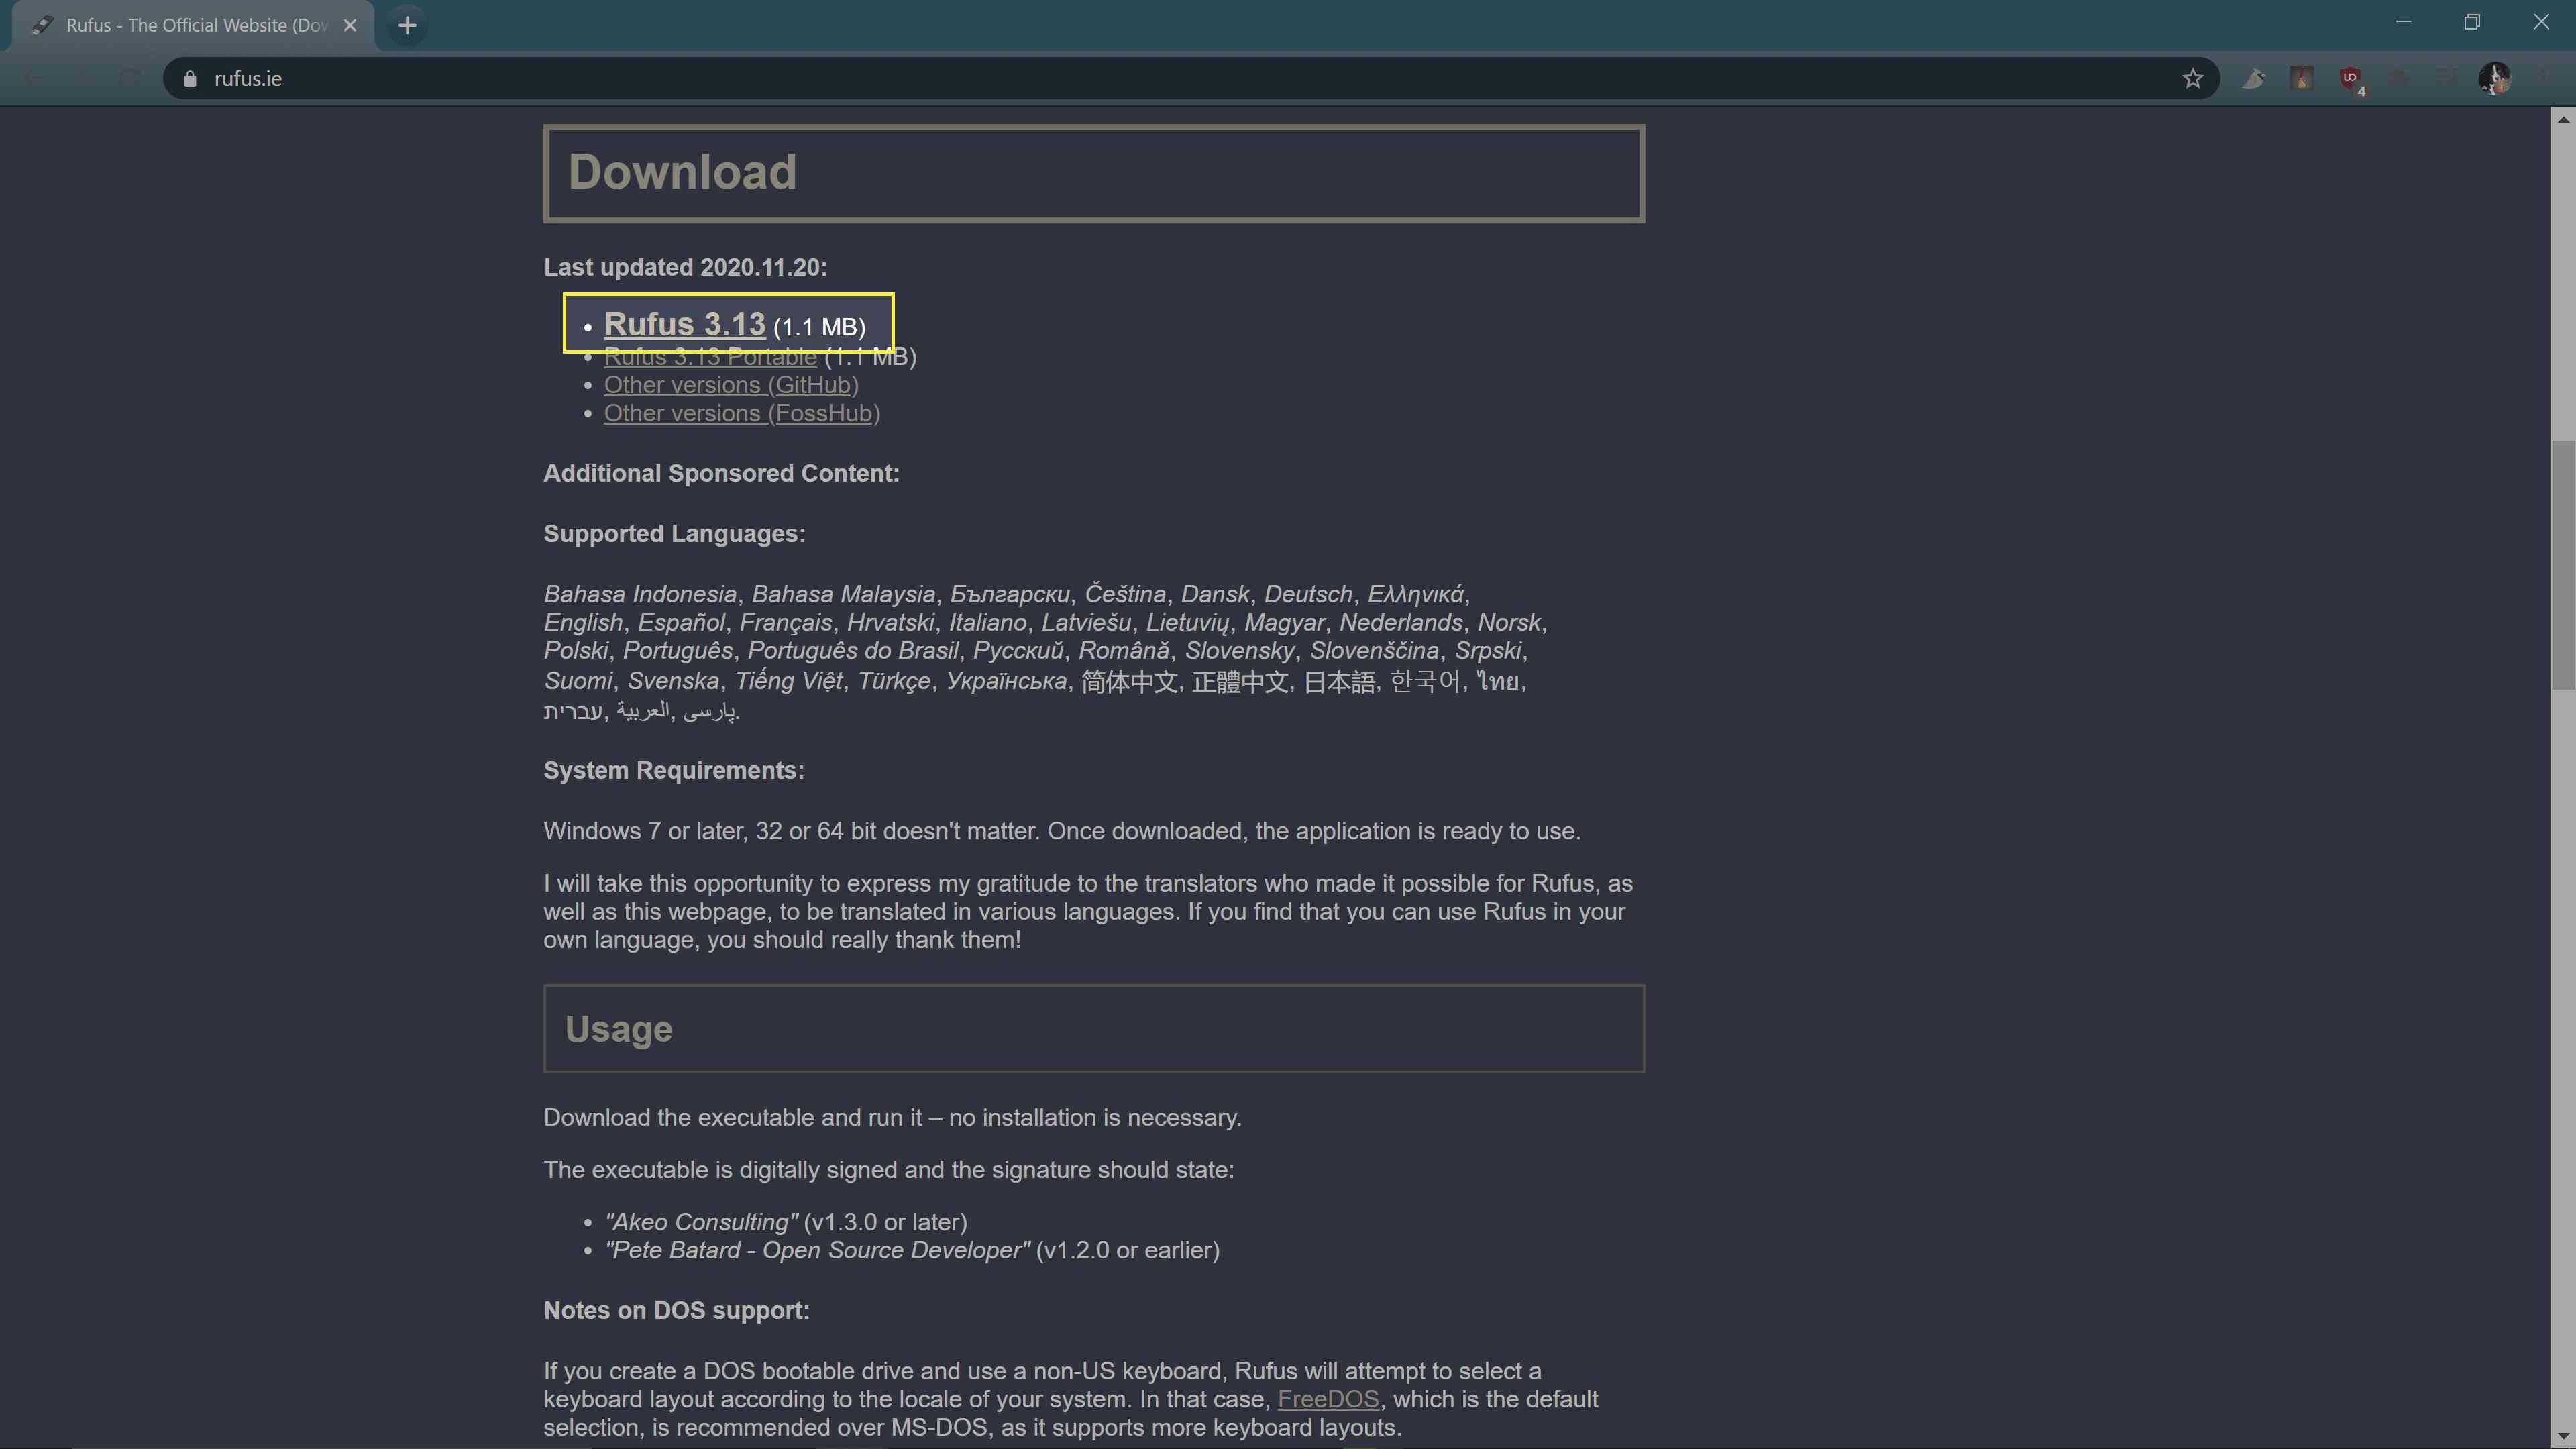Follow the FreeDOS link

click(x=1328, y=1399)
